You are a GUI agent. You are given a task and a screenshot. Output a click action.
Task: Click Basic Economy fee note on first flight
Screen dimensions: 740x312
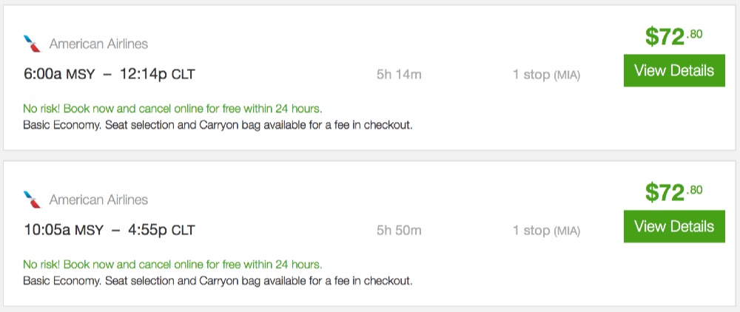(x=218, y=124)
